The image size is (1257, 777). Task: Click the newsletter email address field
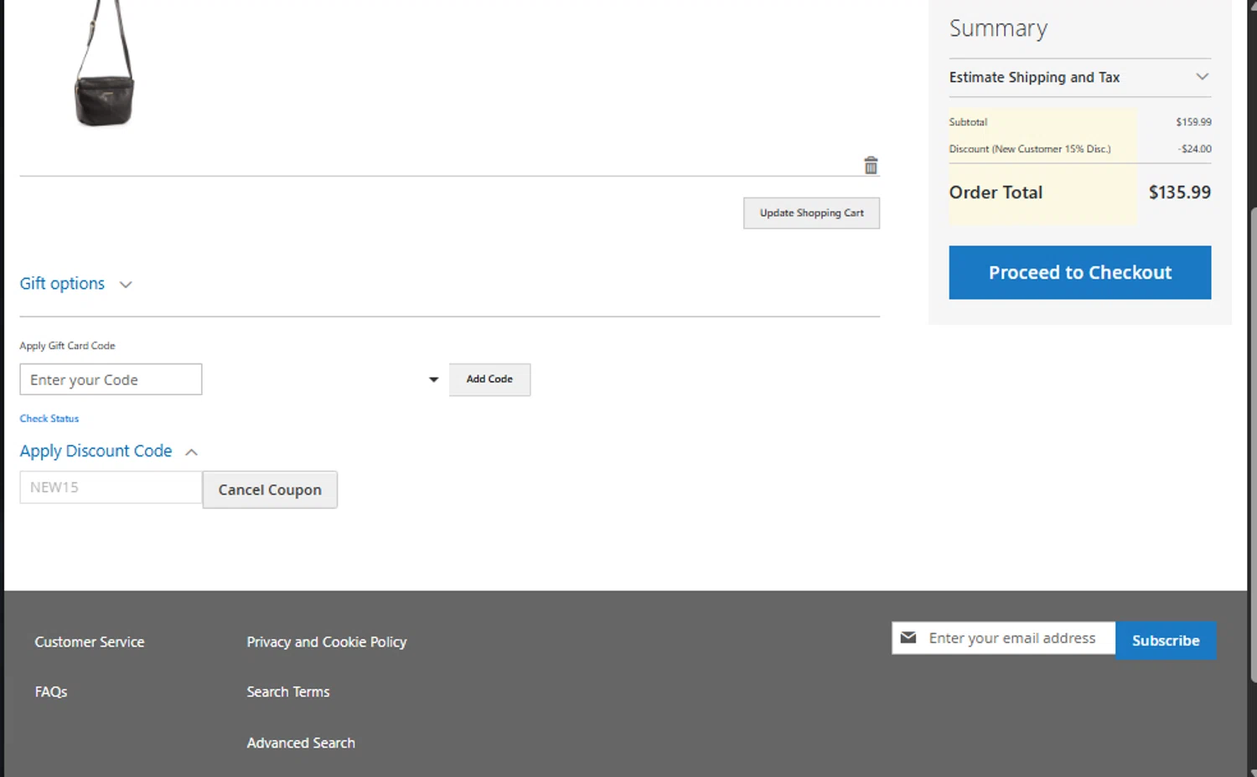[1012, 638]
